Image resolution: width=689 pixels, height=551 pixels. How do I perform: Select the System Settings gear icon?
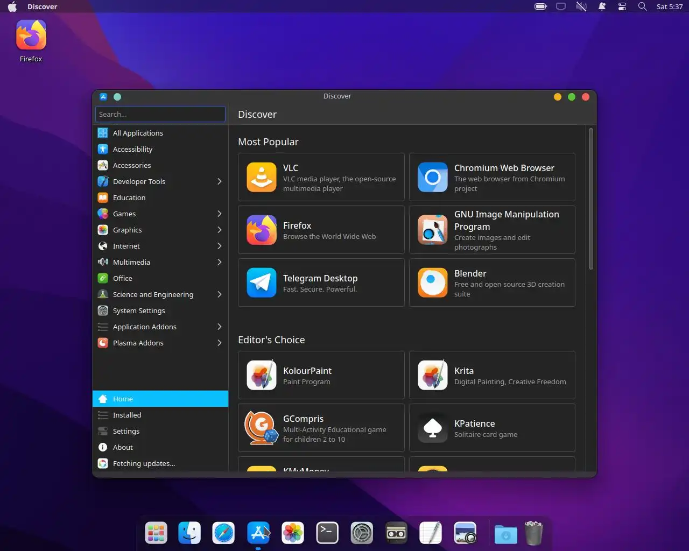(x=103, y=310)
